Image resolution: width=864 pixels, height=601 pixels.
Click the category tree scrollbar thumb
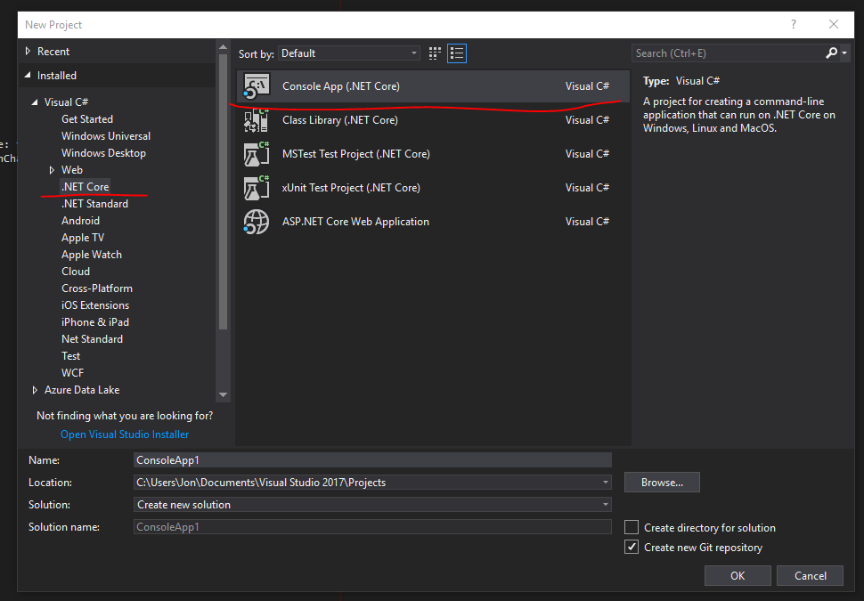pos(223,191)
